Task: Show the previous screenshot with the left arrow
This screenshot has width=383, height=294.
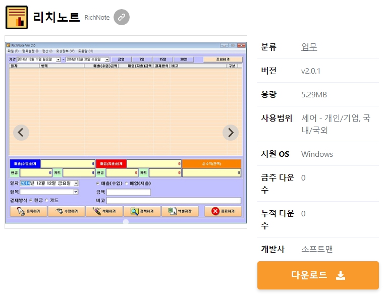Action: (21, 133)
